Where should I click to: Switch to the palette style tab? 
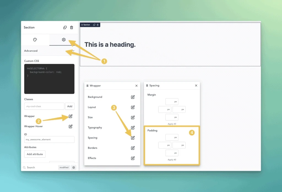35,40
